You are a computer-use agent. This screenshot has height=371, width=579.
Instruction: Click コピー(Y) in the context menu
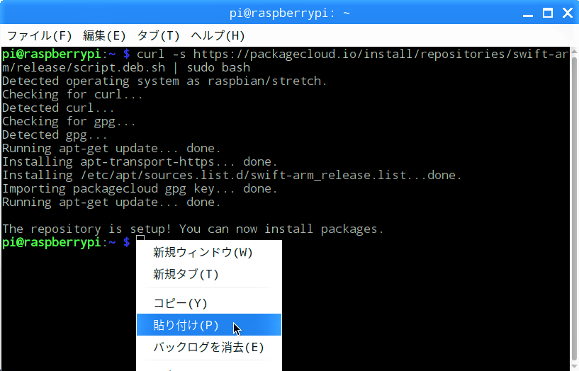(180, 303)
